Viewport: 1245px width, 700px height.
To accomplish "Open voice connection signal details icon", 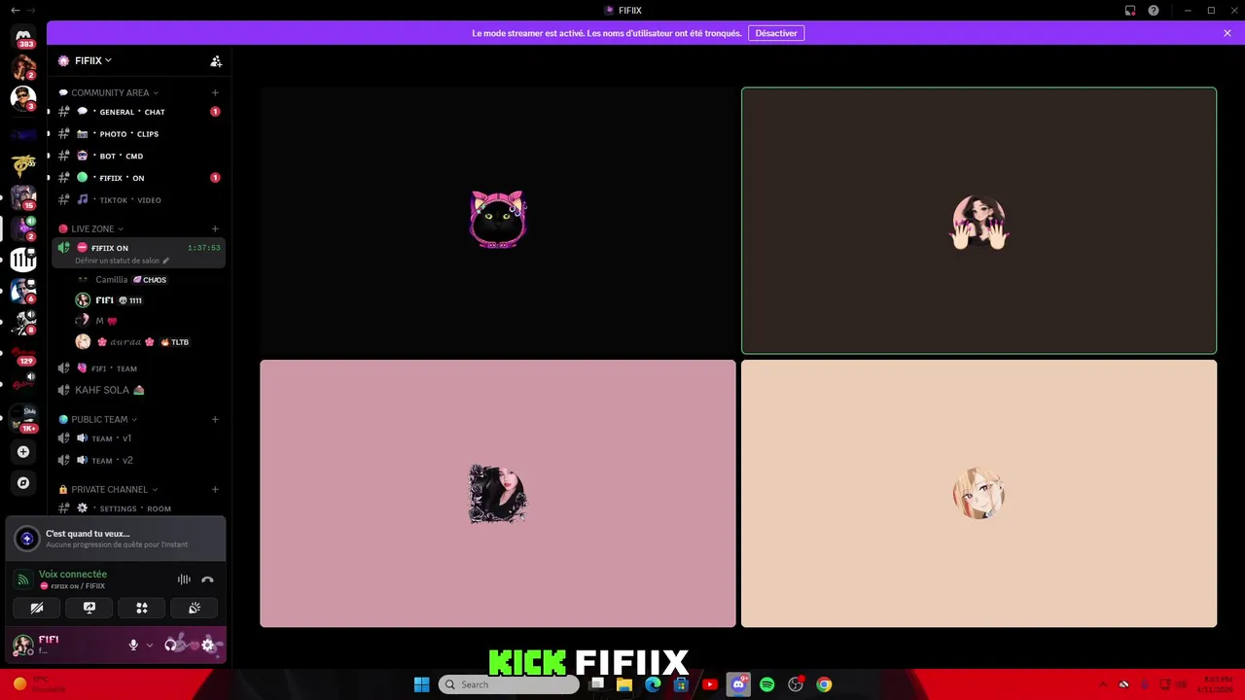I will (23, 579).
